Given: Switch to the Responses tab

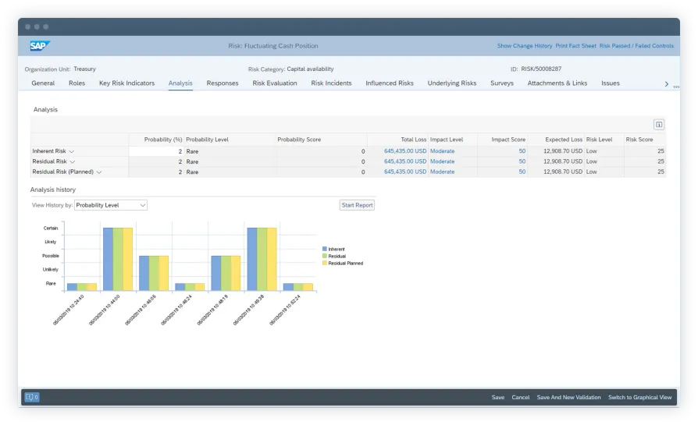Looking at the screenshot, I should point(223,83).
